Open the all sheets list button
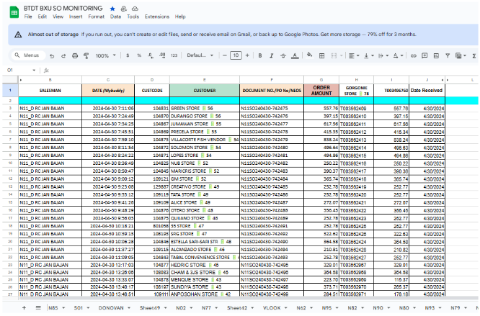The height and width of the screenshot is (316, 480). [37, 307]
